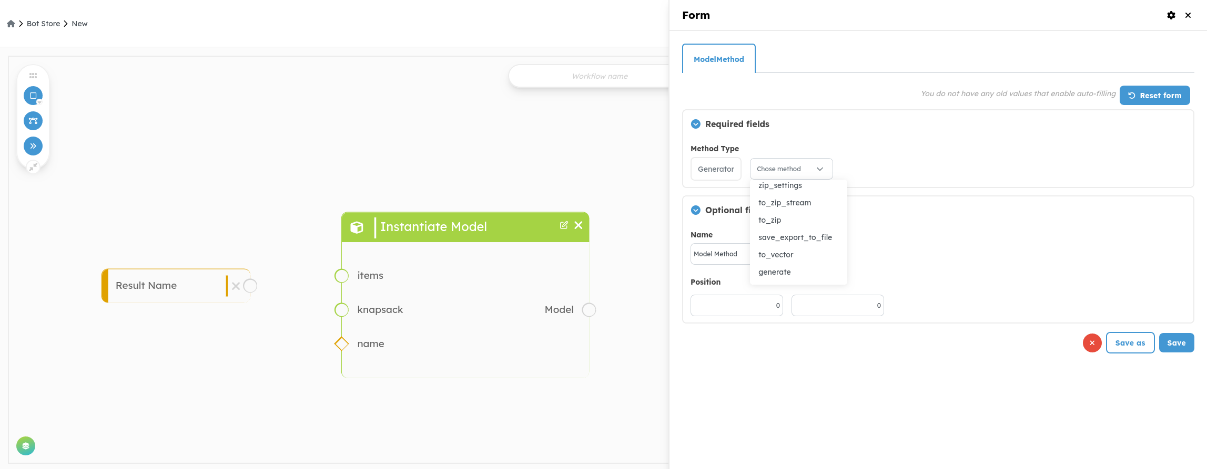
Task: Select the Result Name node label
Action: click(146, 286)
